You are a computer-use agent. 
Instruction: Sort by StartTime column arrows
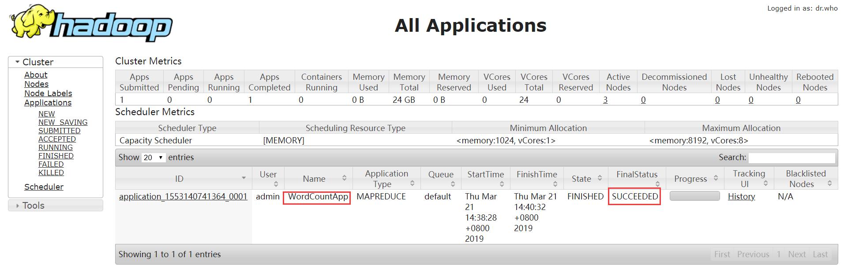[502, 184]
